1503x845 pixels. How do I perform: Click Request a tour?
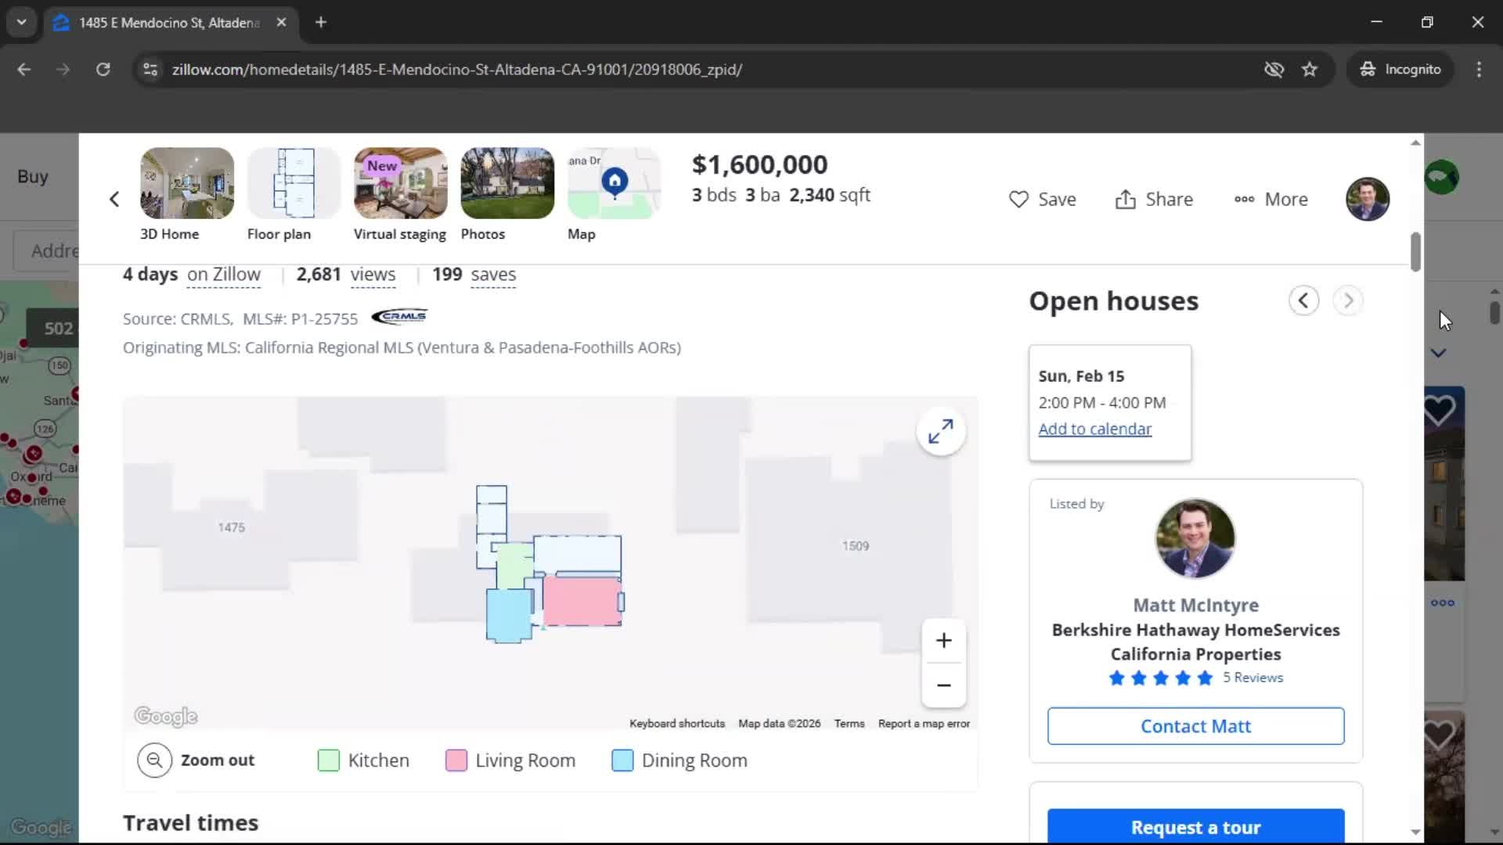pyautogui.click(x=1195, y=827)
